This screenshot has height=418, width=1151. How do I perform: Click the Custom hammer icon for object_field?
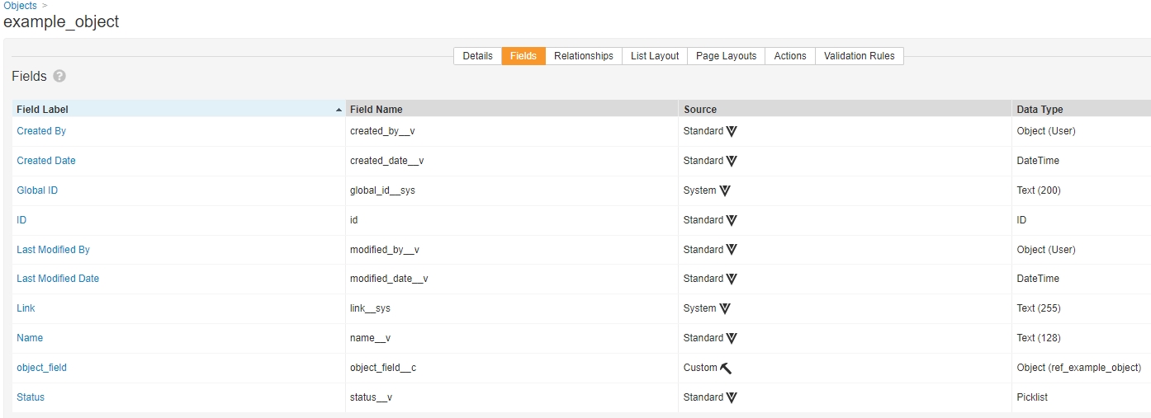(726, 368)
